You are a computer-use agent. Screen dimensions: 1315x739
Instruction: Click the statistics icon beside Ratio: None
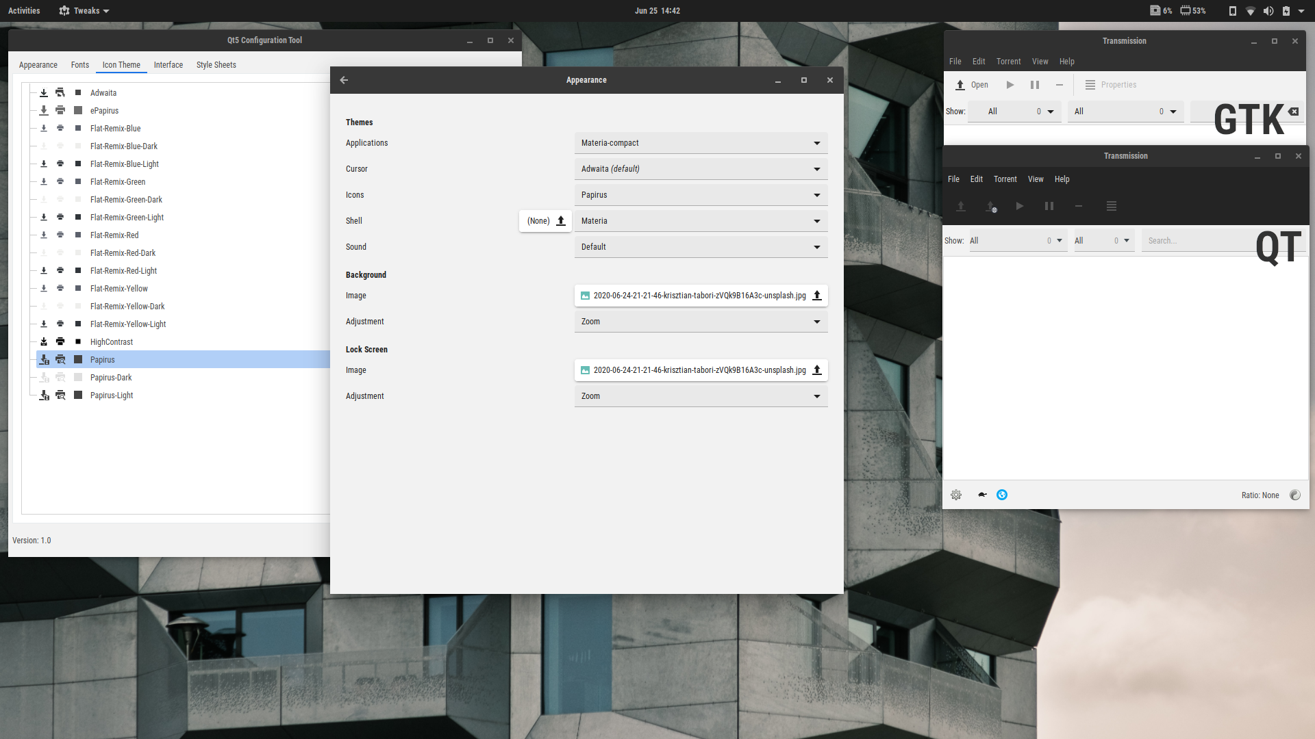click(1294, 495)
